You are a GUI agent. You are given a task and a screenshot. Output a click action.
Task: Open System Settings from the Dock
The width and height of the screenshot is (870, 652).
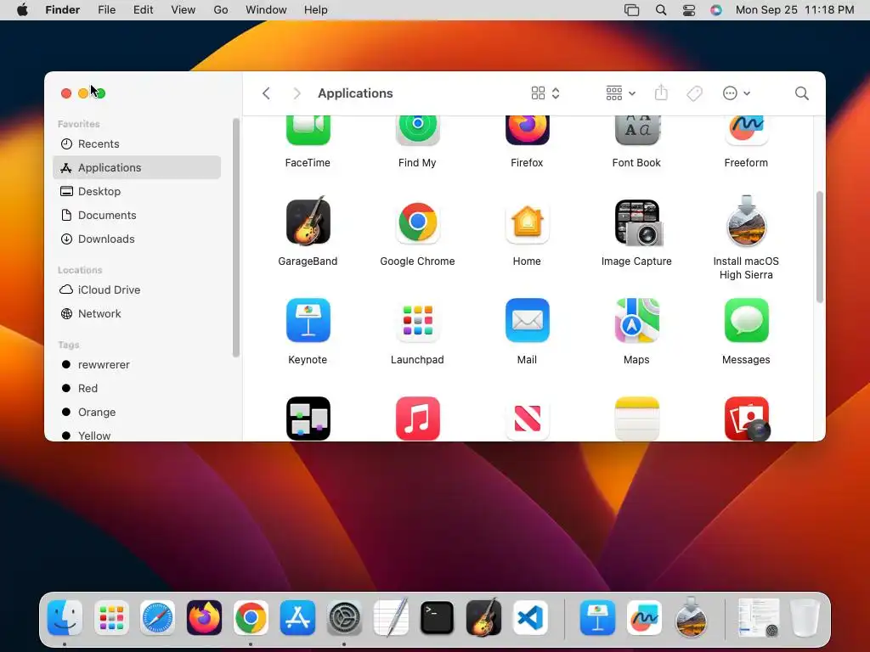(x=344, y=618)
